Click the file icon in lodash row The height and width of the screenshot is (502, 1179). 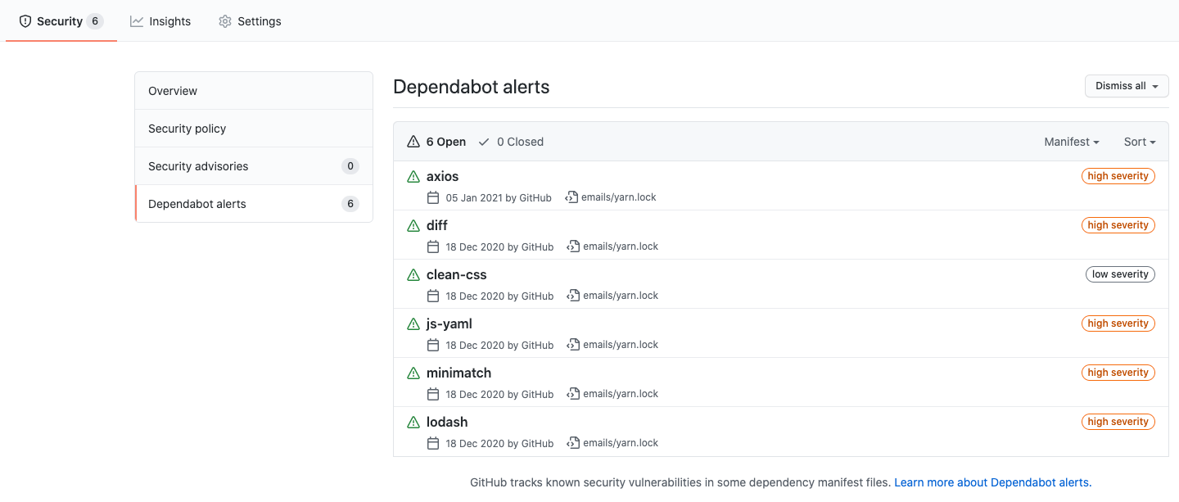[x=573, y=443]
